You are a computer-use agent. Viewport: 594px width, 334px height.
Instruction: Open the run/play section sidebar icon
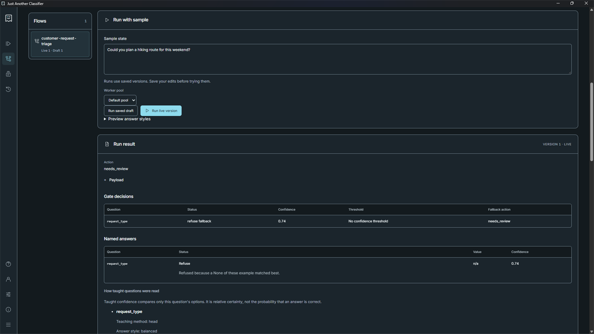click(8, 44)
